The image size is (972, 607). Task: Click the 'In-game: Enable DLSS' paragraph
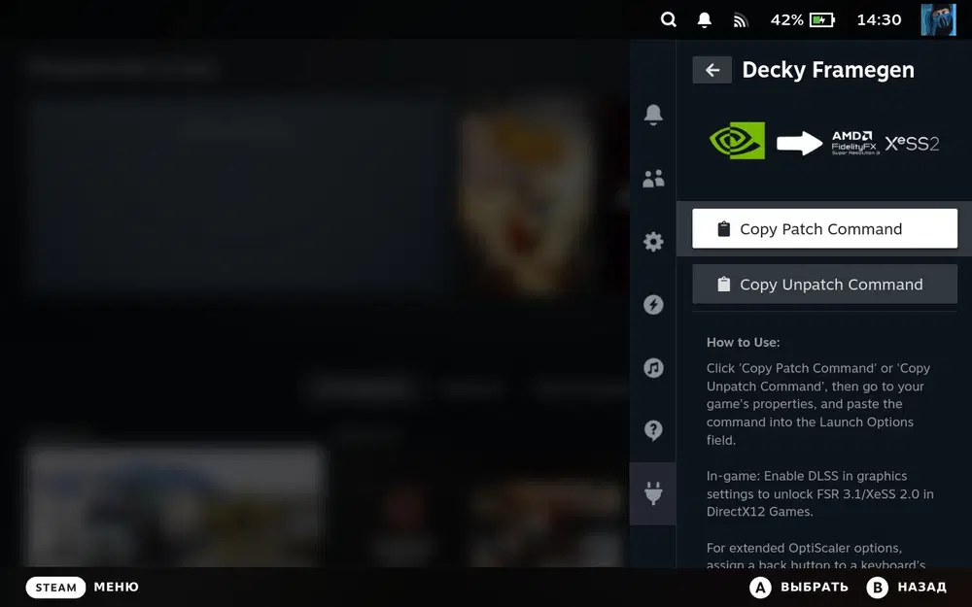tap(820, 493)
